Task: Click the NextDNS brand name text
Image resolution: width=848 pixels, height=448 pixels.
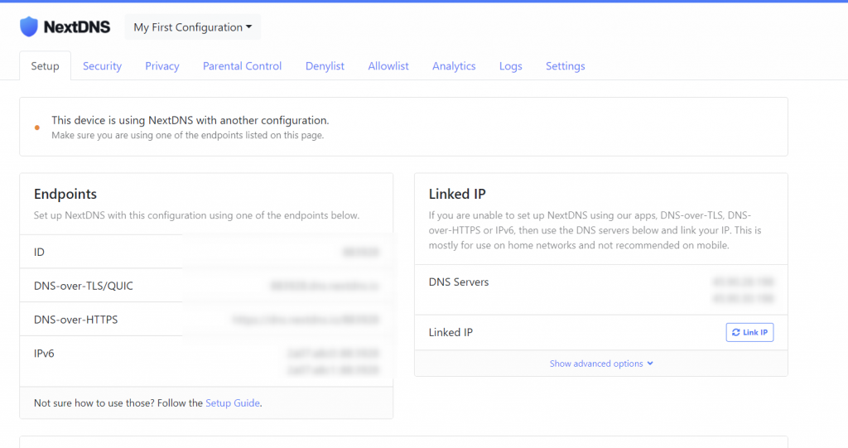Action: click(x=77, y=27)
